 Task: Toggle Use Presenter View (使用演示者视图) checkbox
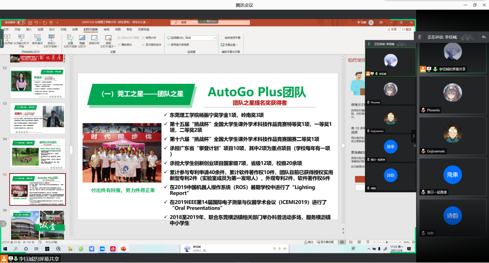coord(168,44)
